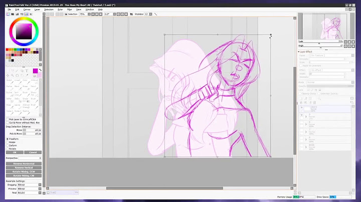The height and width of the screenshot is (202, 361).
Task: Click Reverse Vertical button
Action: pos(24,168)
